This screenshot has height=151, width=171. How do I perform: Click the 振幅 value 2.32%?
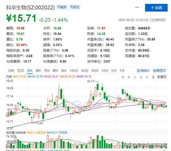58,45
